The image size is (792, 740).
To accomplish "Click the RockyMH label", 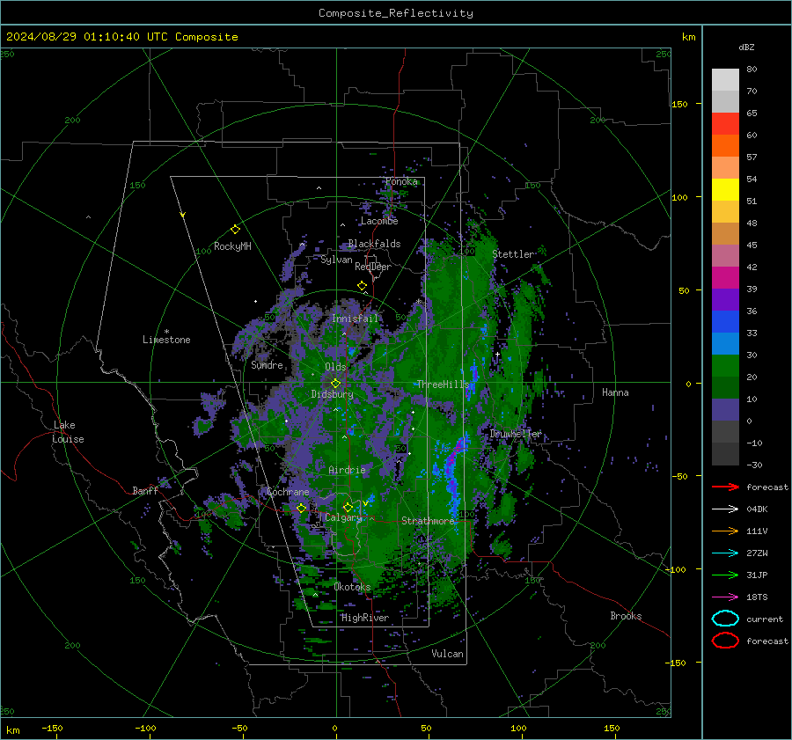I will pos(232,246).
